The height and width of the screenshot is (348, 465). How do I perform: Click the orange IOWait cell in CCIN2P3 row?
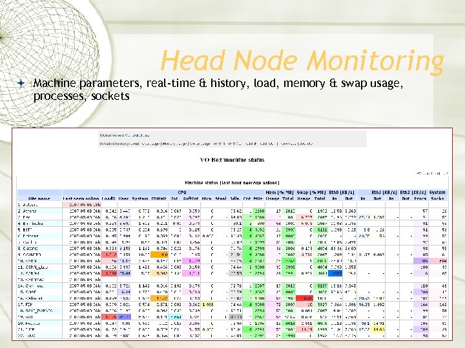(x=160, y=255)
